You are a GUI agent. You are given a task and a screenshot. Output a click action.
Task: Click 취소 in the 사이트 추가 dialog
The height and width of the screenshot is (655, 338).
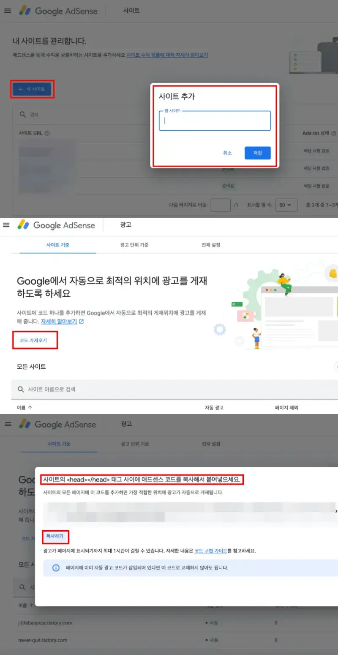point(227,153)
